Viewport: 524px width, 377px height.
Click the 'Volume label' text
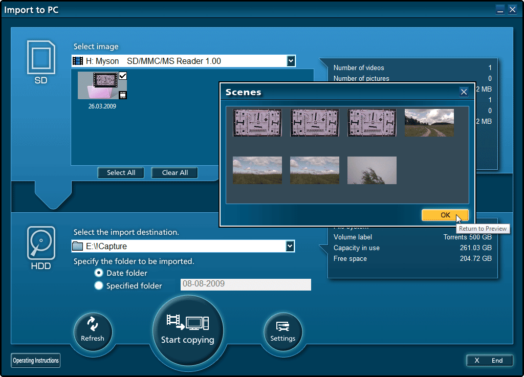[353, 237]
